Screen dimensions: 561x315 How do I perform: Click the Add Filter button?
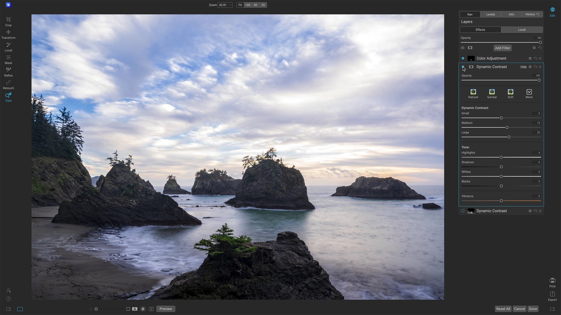point(503,48)
